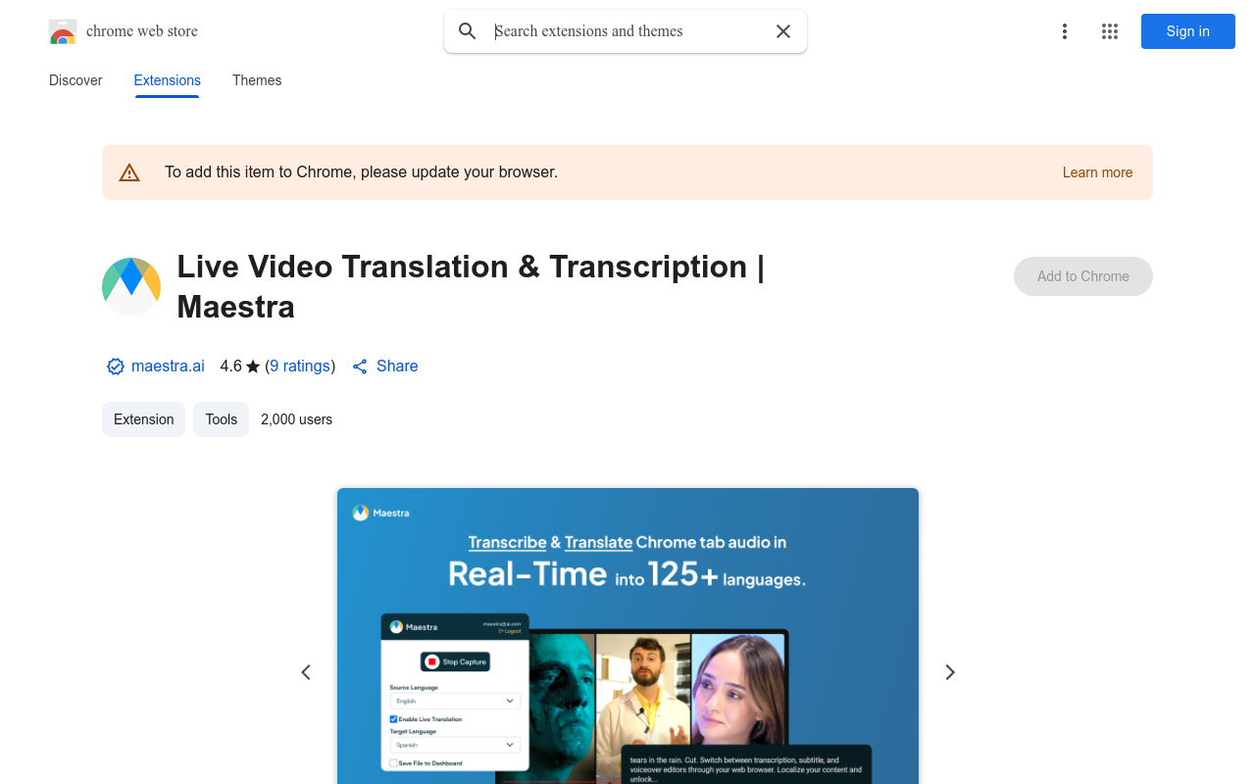This screenshot has height=784, width=1255.
Task: Click the extension title heading
Action: tap(471, 286)
